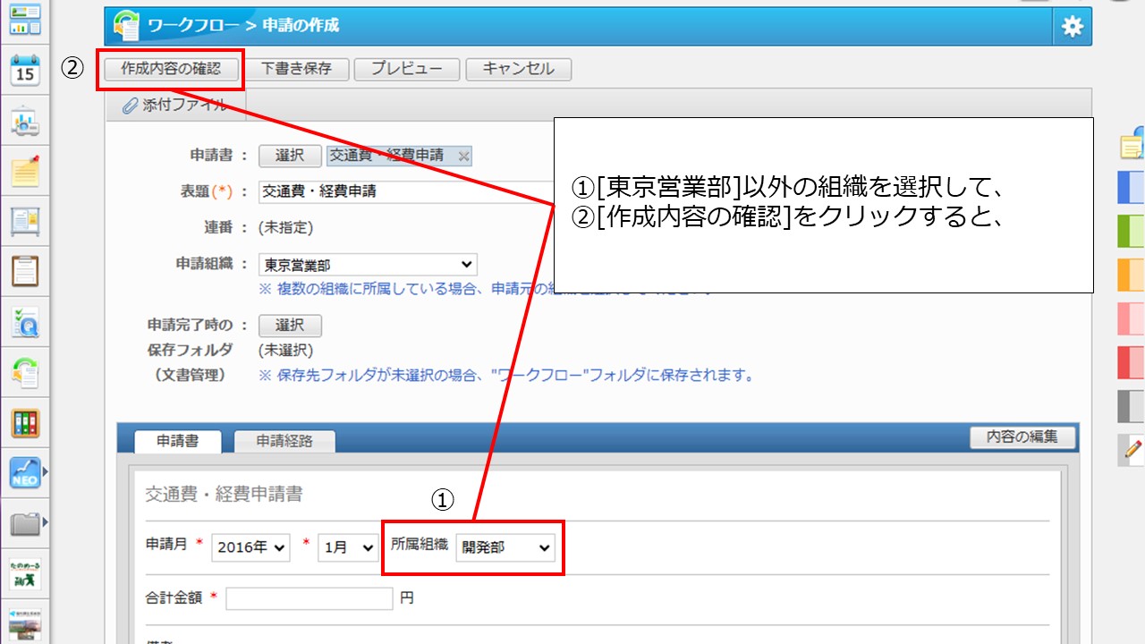Image resolution: width=1145 pixels, height=644 pixels.
Task: Open the blue NEO icon
Action: [25, 473]
